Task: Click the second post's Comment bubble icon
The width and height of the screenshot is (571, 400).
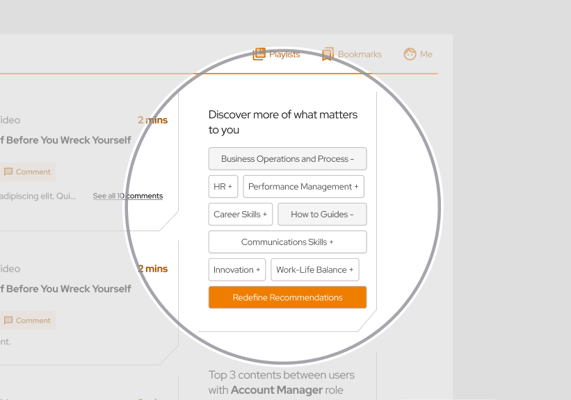Action: [8, 320]
